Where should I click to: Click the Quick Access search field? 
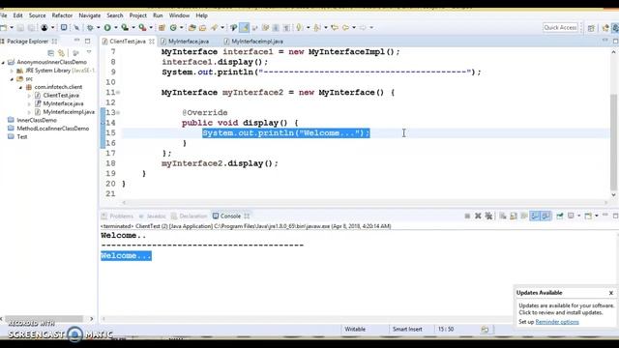(560, 28)
